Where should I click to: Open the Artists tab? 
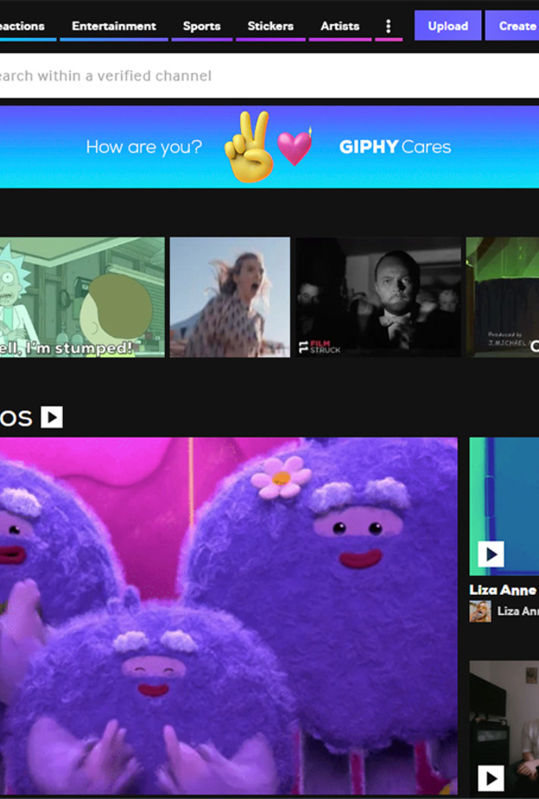(x=339, y=26)
